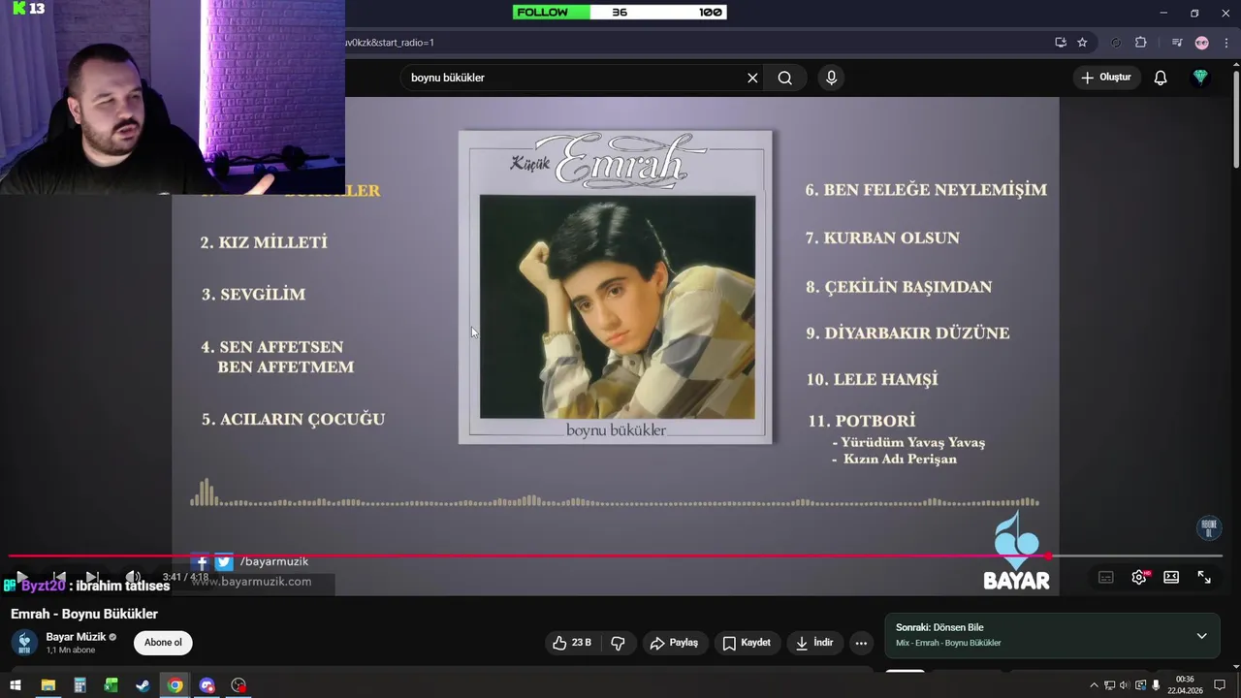Open the Windows Start menu
1241x698 pixels.
[16, 685]
